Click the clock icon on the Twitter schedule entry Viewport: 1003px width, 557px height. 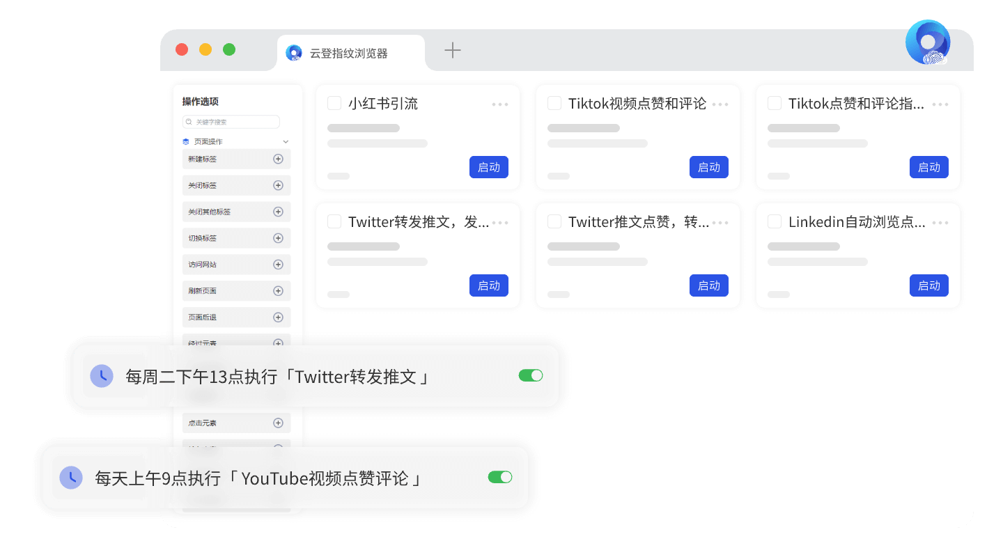[102, 375]
